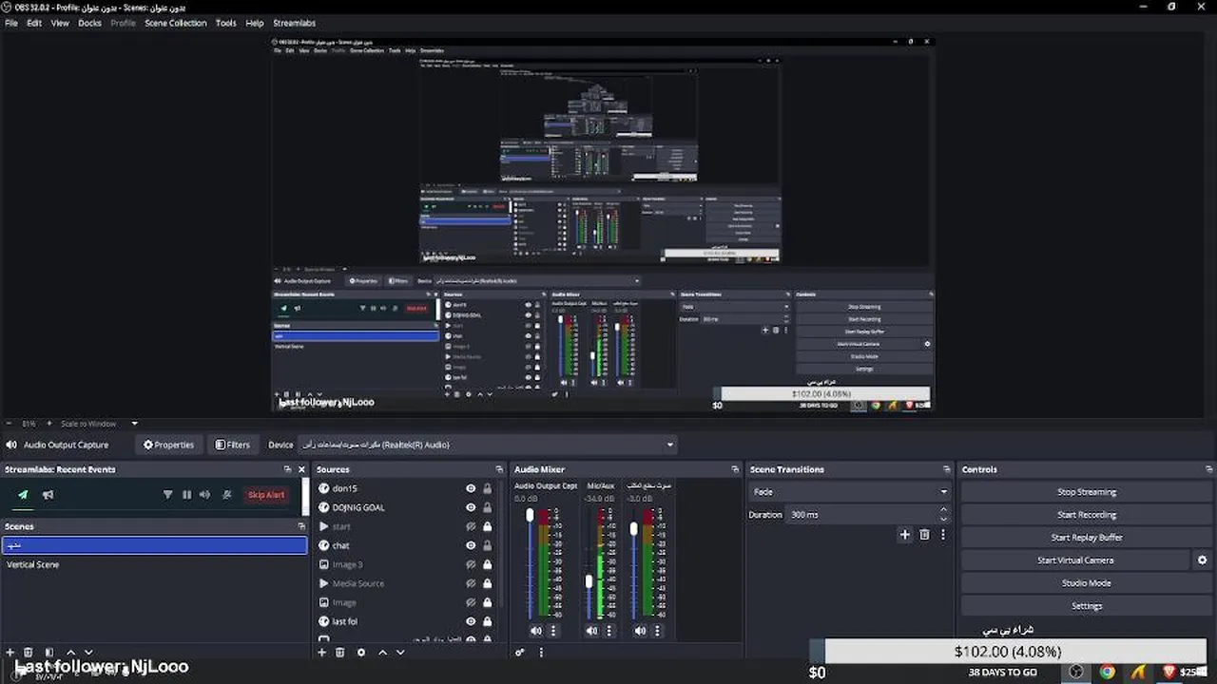Open source properties gear in Sources toolbar
Screen dimensions: 1217x684
point(361,653)
